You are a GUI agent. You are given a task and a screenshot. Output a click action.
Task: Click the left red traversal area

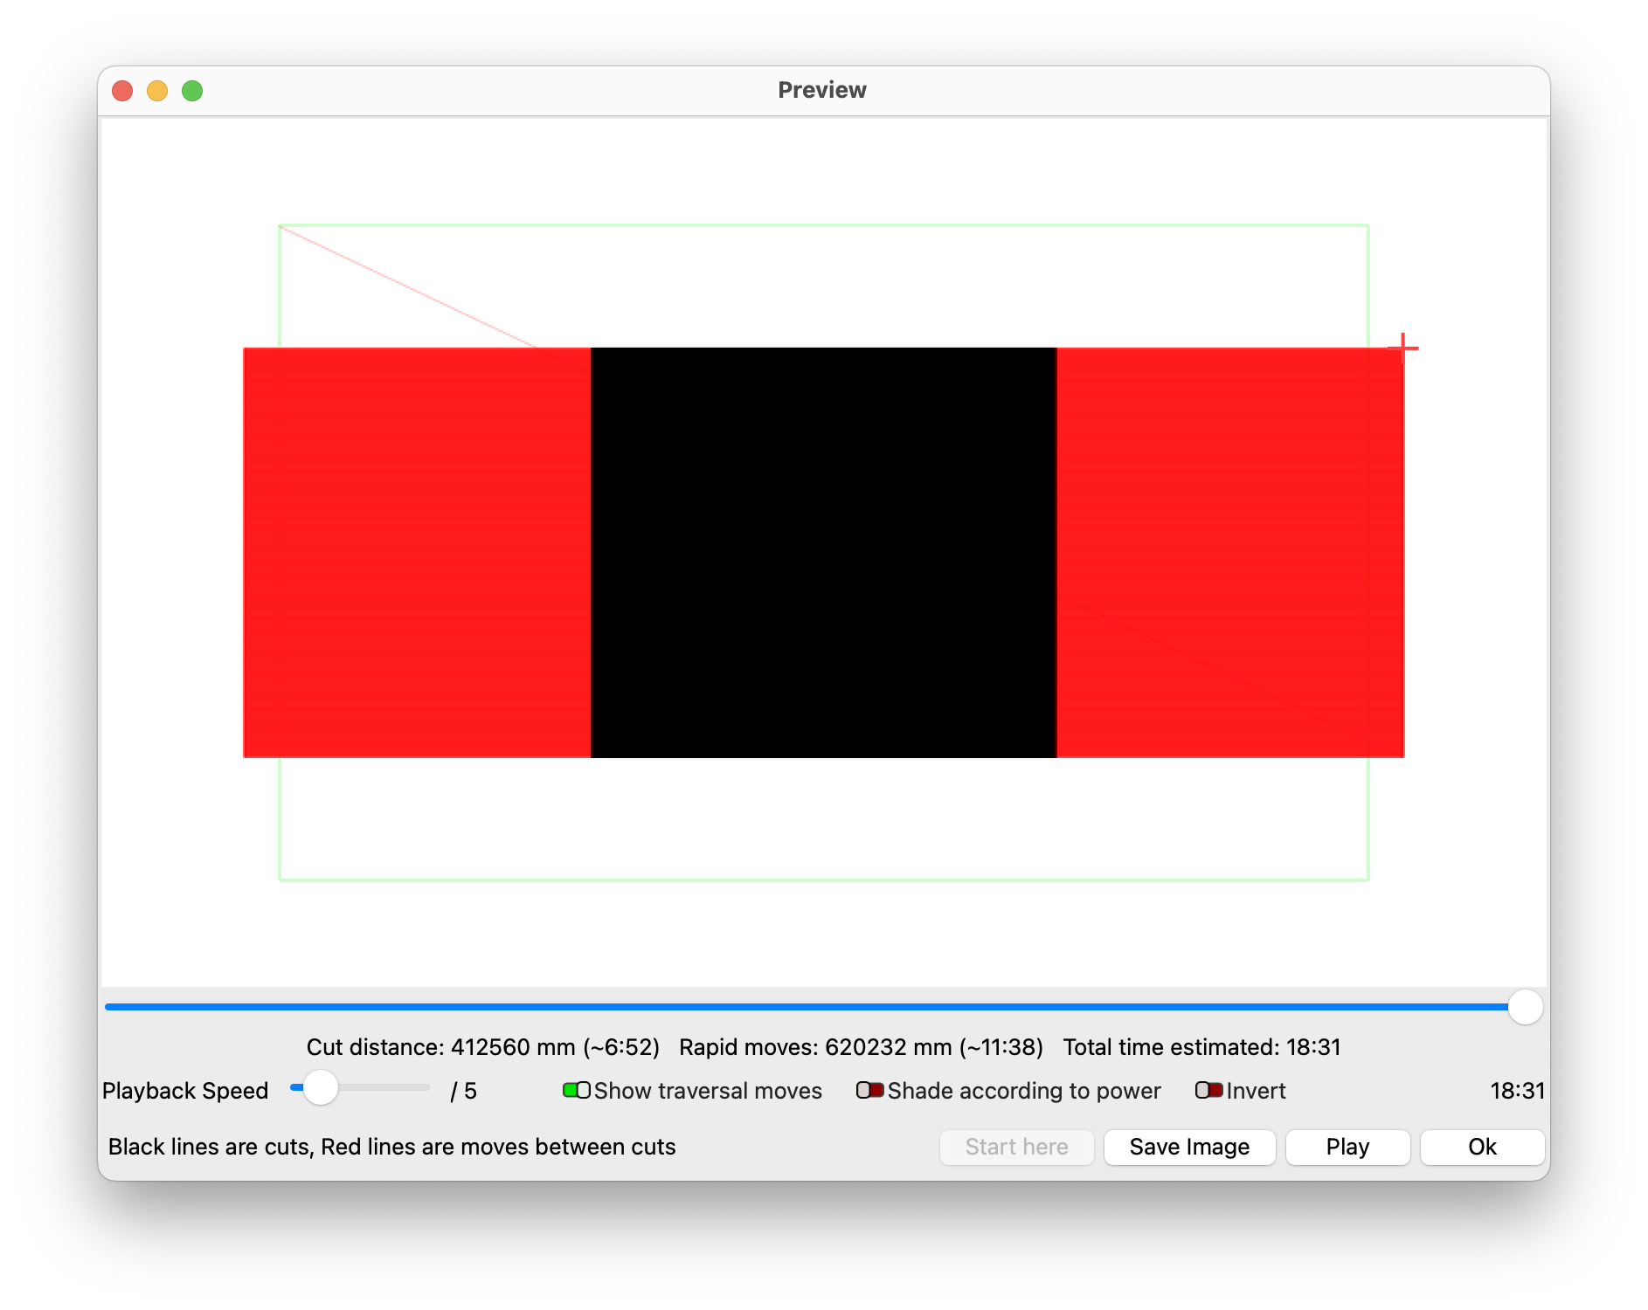point(417,552)
